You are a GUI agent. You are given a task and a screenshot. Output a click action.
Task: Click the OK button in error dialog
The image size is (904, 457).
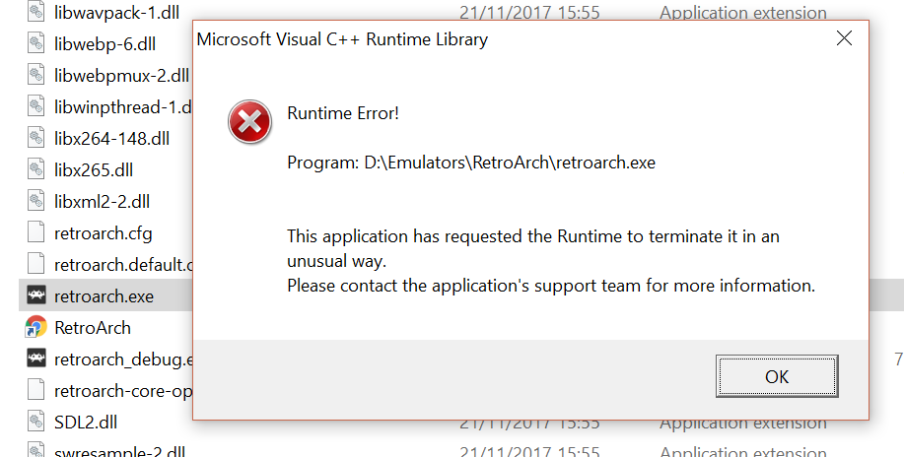[777, 376]
